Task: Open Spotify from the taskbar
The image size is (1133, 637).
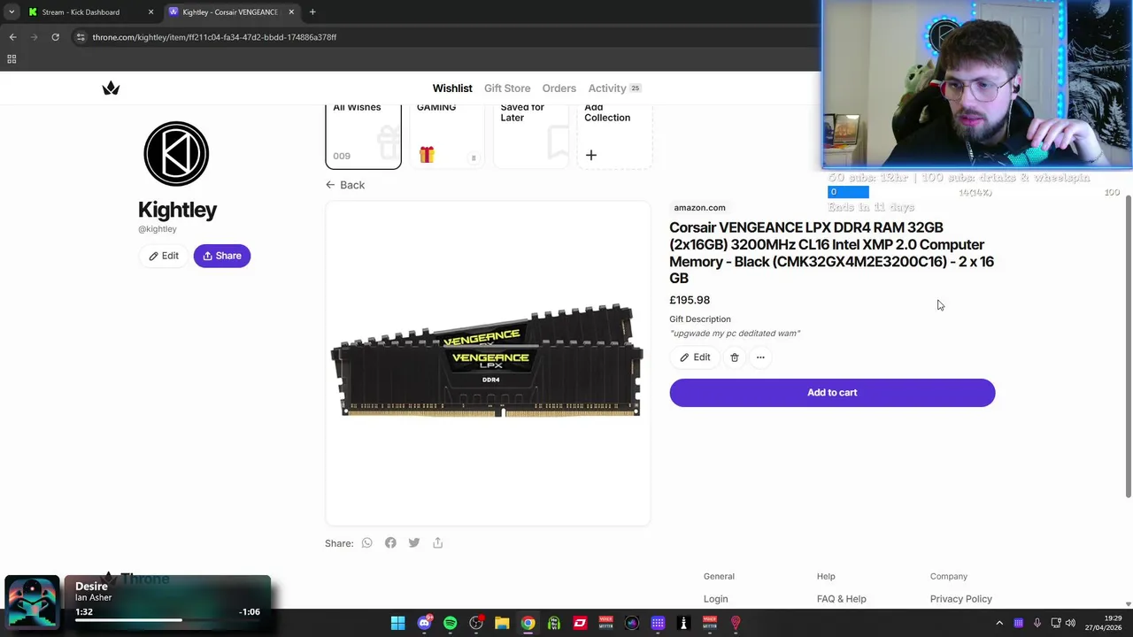Action: (450, 624)
